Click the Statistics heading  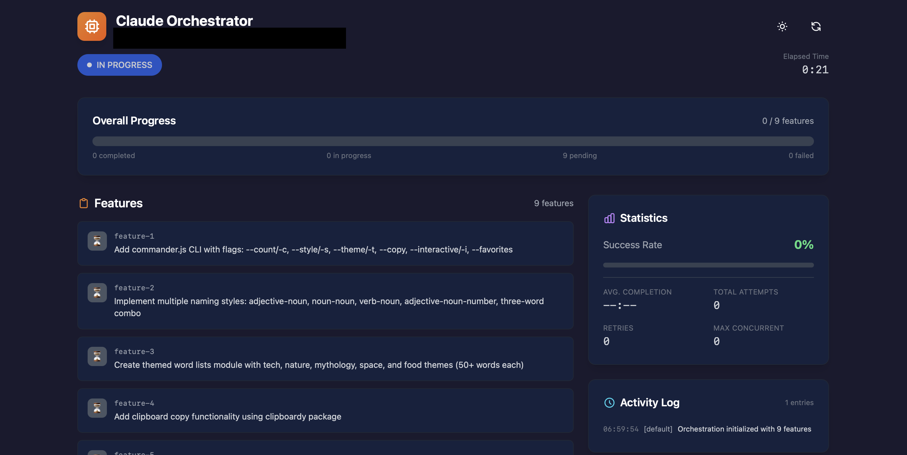(x=644, y=218)
